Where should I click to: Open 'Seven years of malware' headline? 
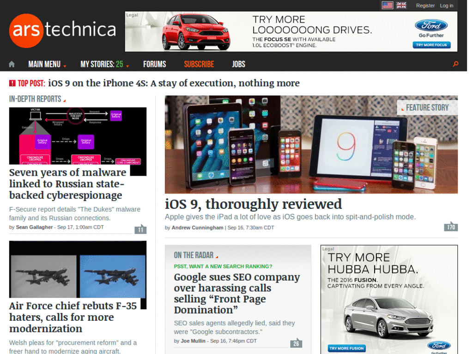click(x=68, y=183)
